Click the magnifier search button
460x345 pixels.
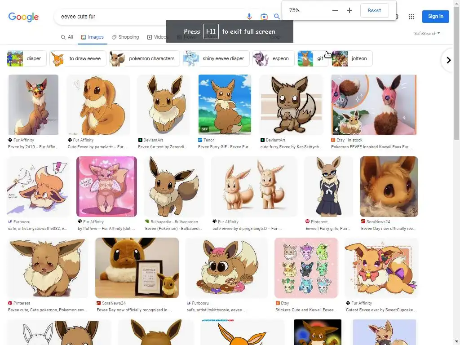pos(277,17)
